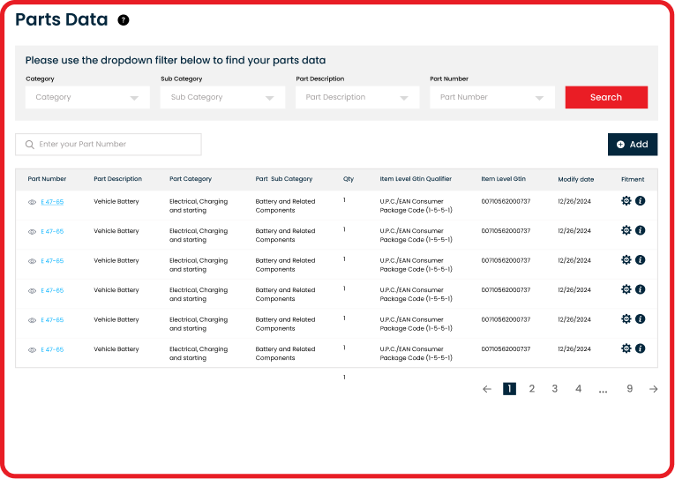The image size is (675, 479).
Task: Go to page 3 in pagination
Action: pos(555,389)
